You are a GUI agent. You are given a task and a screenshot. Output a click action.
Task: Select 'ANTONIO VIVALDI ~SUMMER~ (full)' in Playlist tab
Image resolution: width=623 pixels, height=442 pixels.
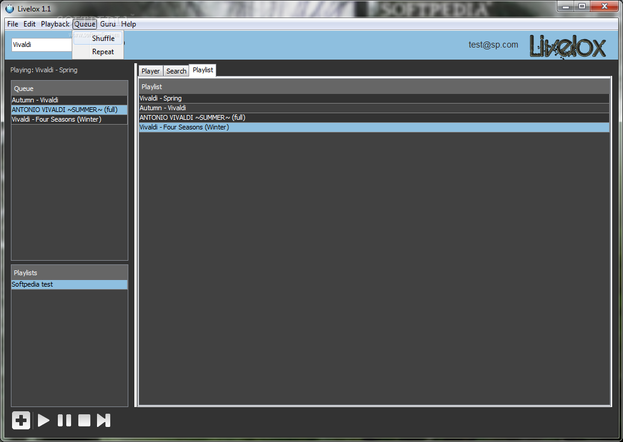(x=374, y=117)
